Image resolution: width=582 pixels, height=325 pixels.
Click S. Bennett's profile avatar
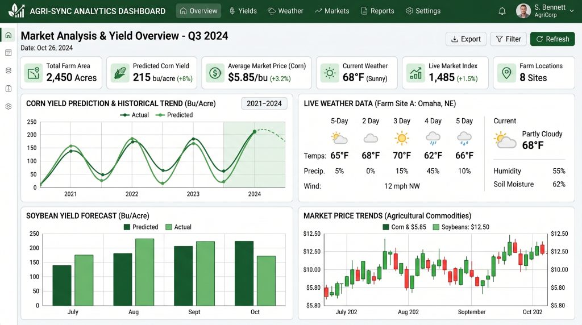(x=523, y=11)
